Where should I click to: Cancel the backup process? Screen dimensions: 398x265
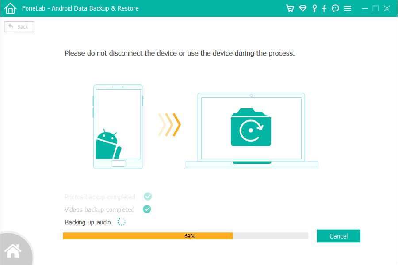(338, 236)
